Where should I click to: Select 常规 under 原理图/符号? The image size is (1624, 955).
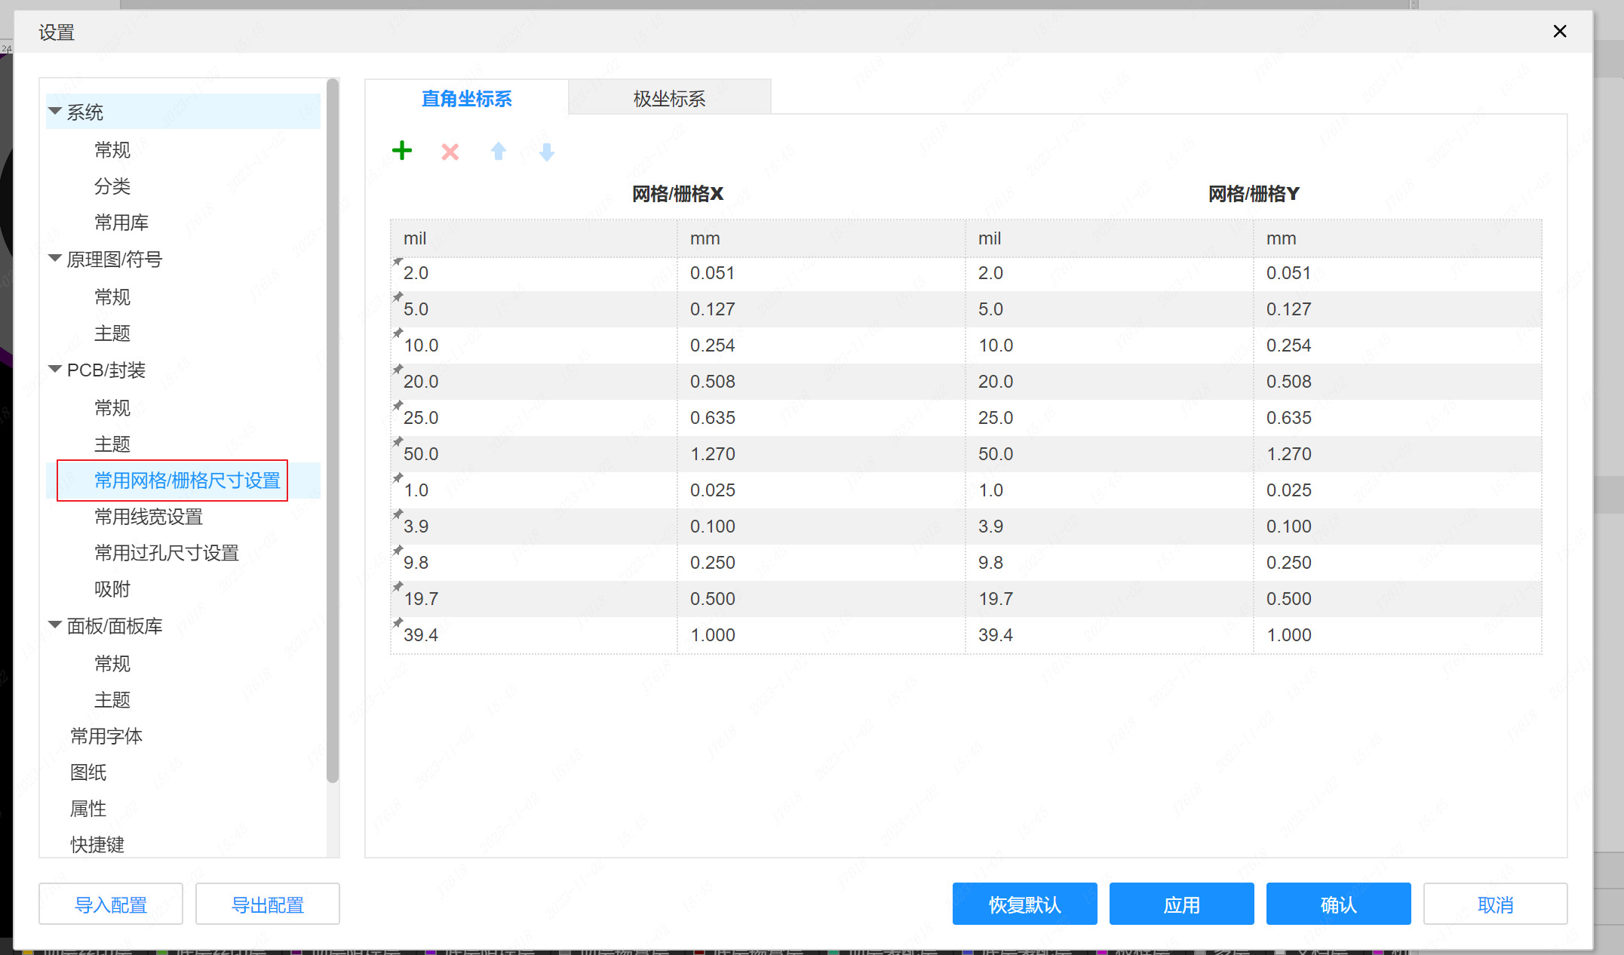tap(112, 297)
